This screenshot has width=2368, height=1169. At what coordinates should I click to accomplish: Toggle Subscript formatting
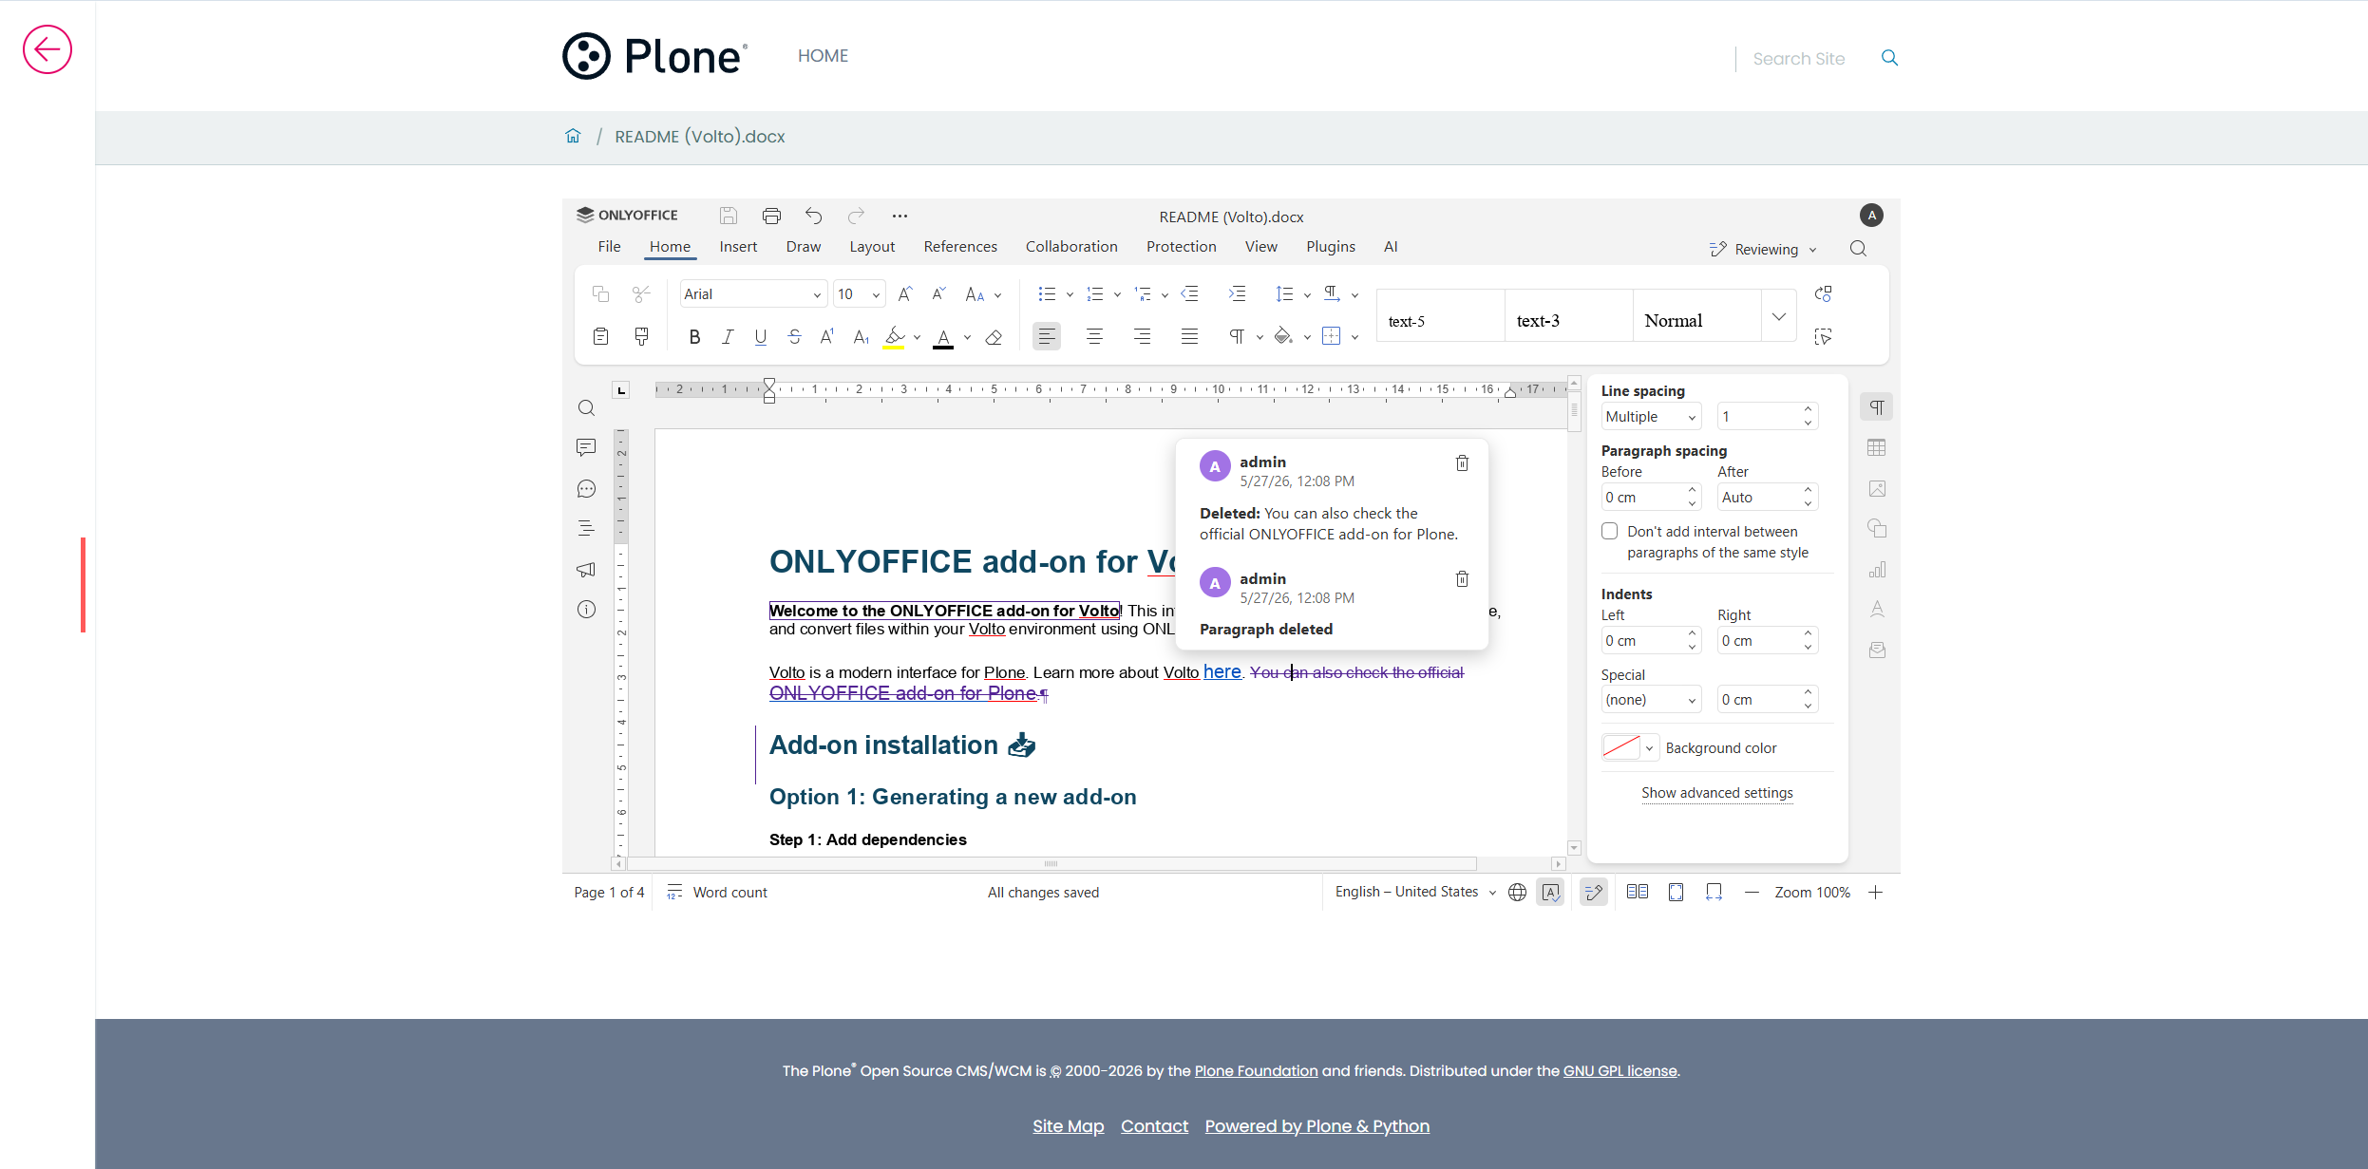coord(861,336)
